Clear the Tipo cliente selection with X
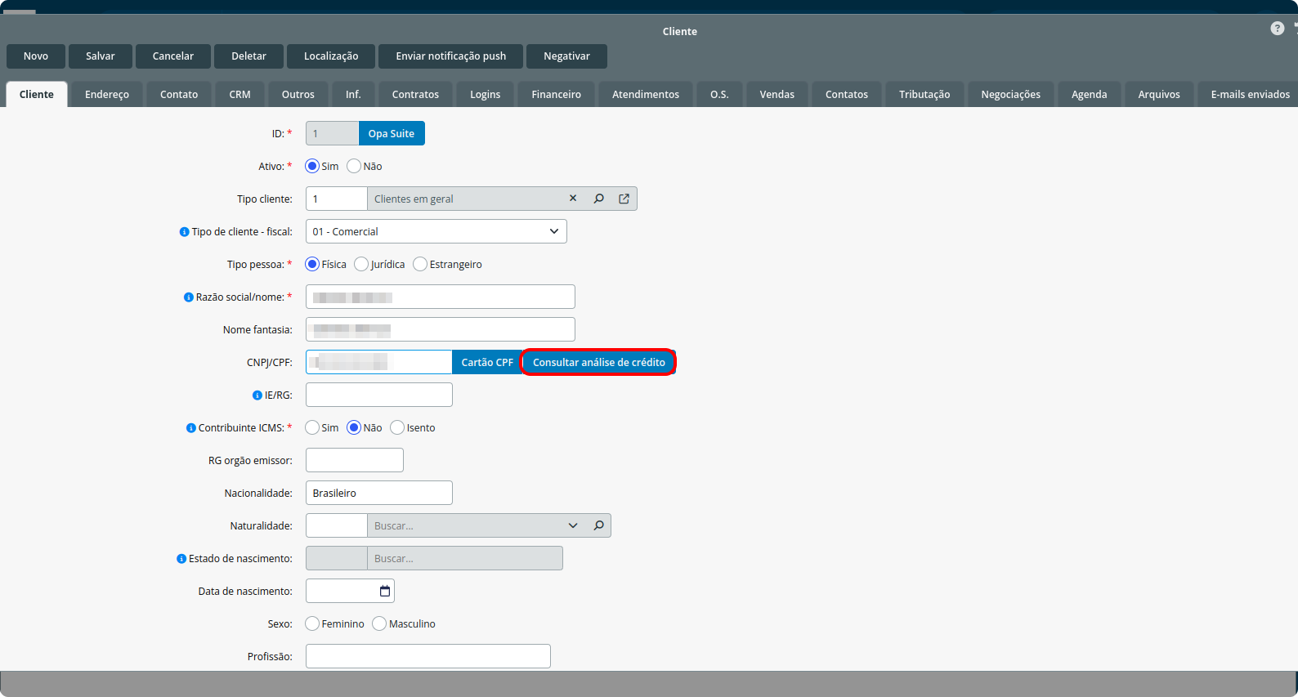The image size is (1298, 697). (573, 199)
